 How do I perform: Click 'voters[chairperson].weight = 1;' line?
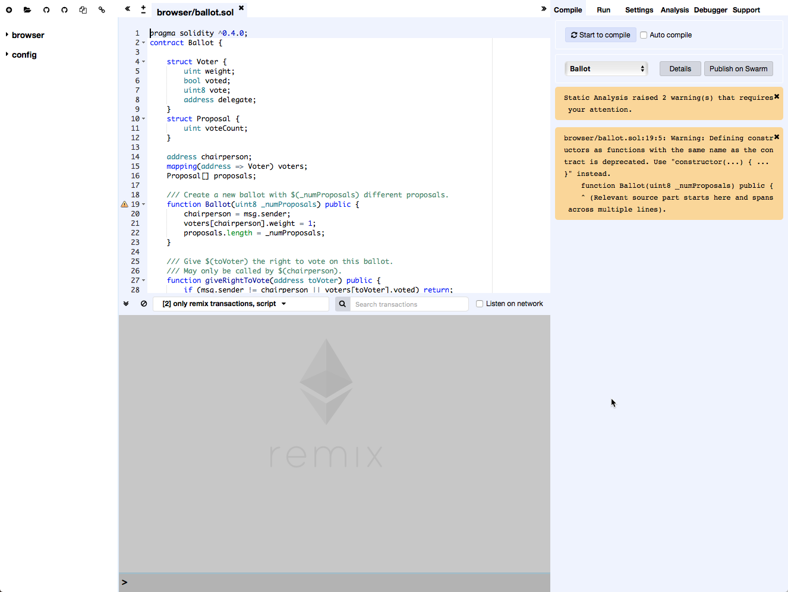250,223
